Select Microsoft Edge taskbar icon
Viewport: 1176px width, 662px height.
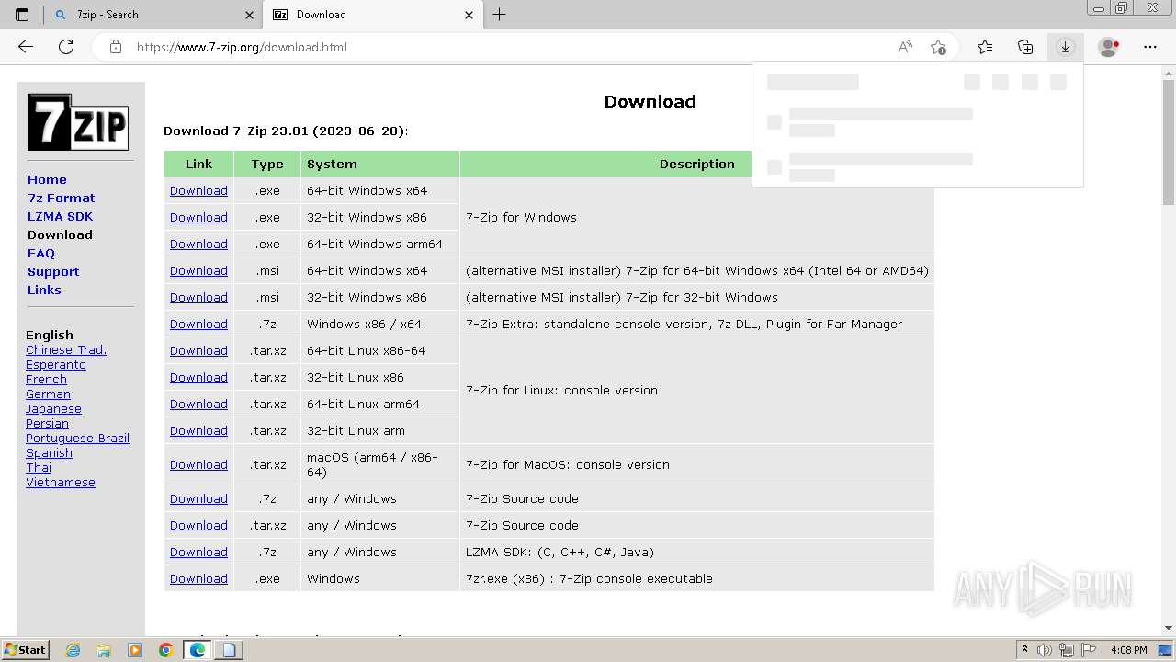click(198, 650)
